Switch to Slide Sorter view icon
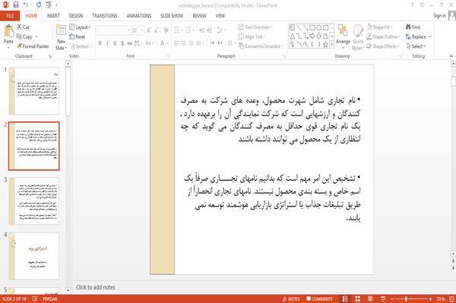The height and width of the screenshot is (303, 456). coord(357,299)
